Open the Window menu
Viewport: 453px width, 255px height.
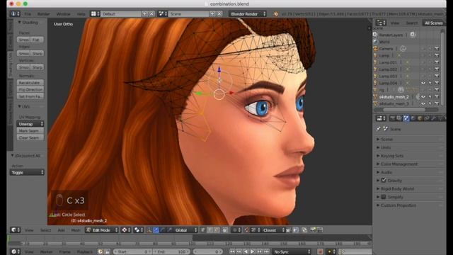point(63,13)
